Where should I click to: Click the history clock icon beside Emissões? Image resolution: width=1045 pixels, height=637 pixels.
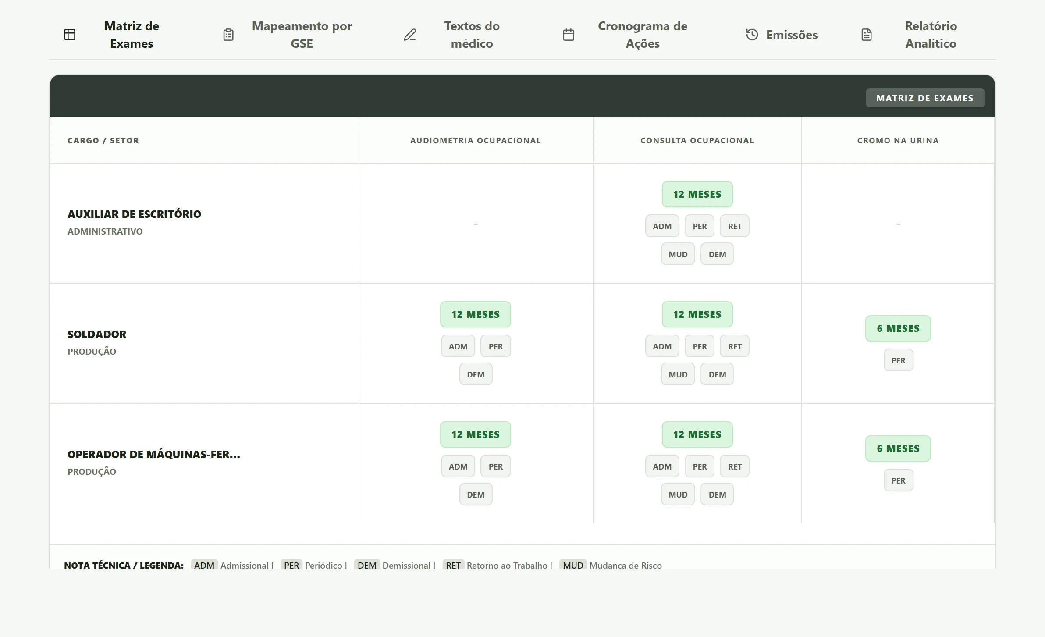752,35
